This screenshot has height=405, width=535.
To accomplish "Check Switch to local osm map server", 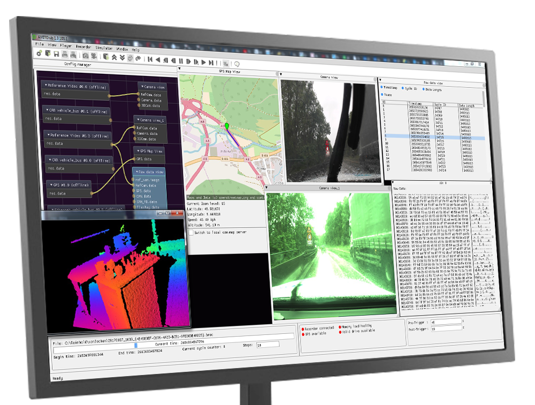I will click(x=192, y=232).
